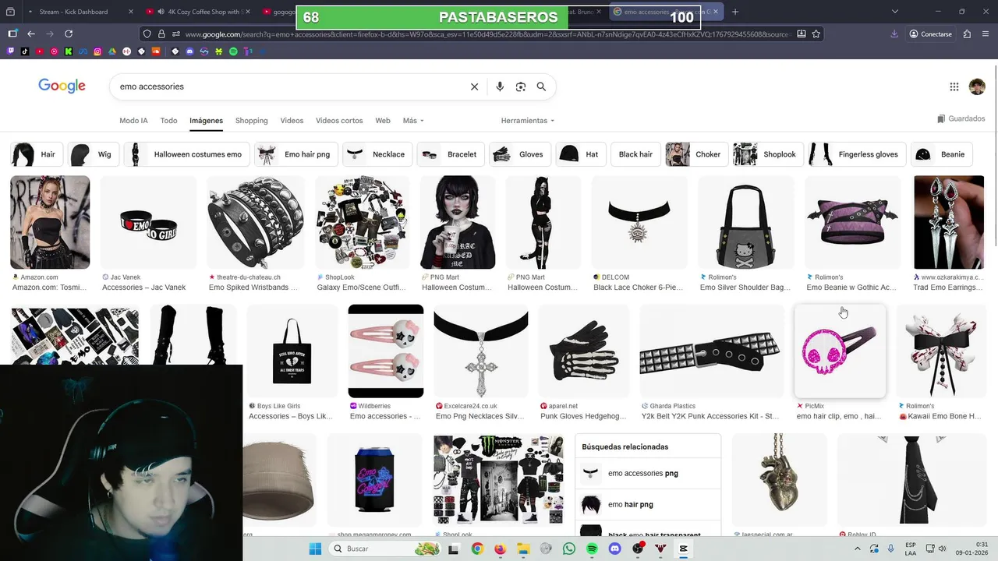Click the Firefox address bar URL

[487, 34]
